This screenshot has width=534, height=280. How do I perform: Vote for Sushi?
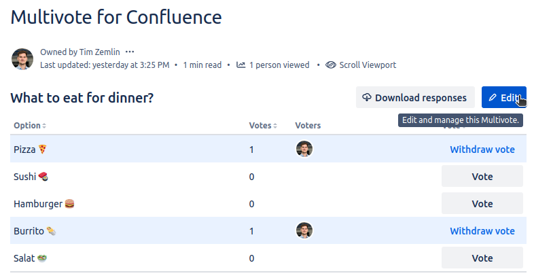coord(482,177)
